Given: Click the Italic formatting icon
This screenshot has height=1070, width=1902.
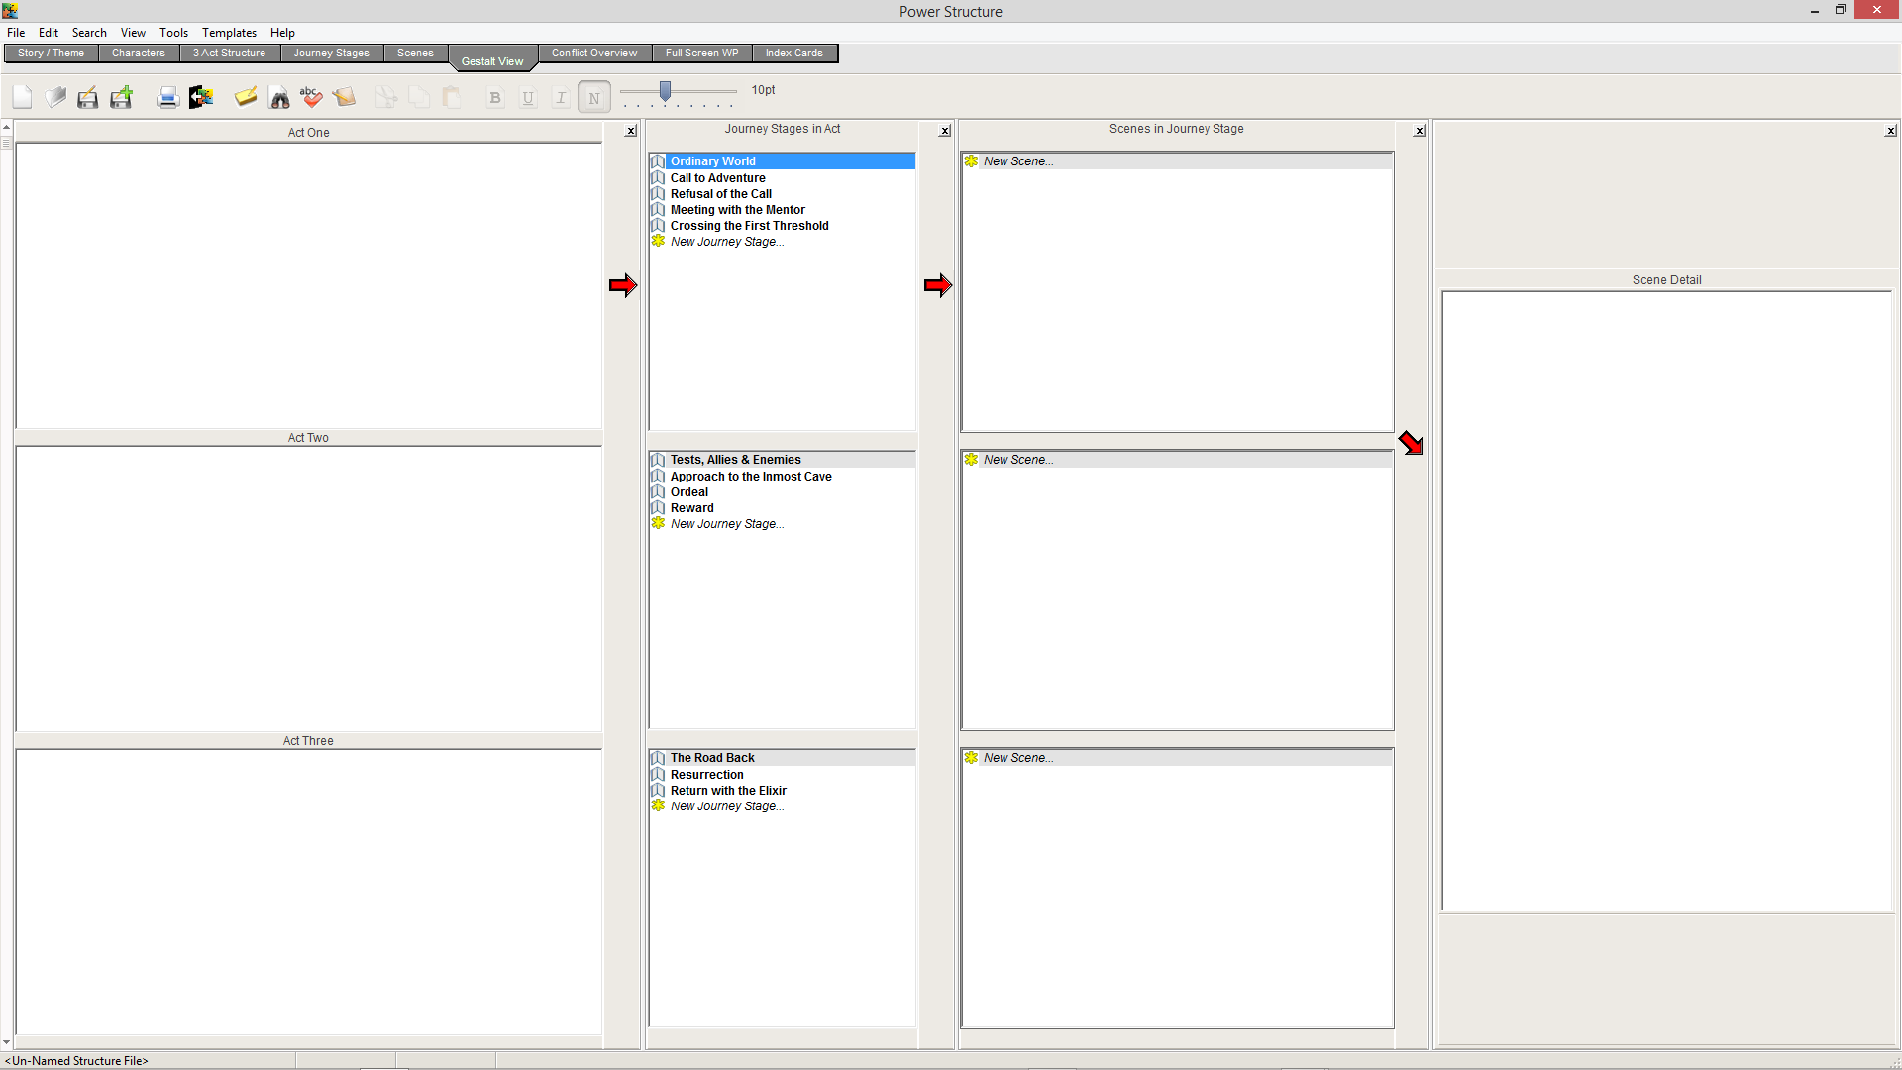Looking at the screenshot, I should tap(559, 97).
